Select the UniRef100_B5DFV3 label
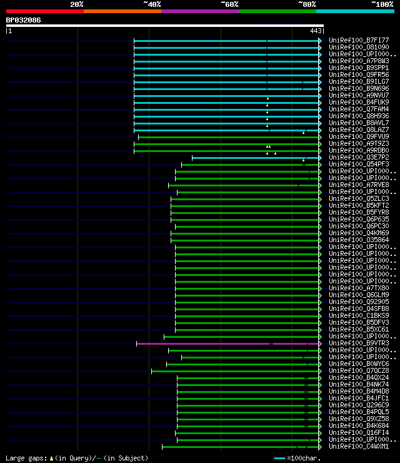This screenshot has width=400, height=463. 359,322
